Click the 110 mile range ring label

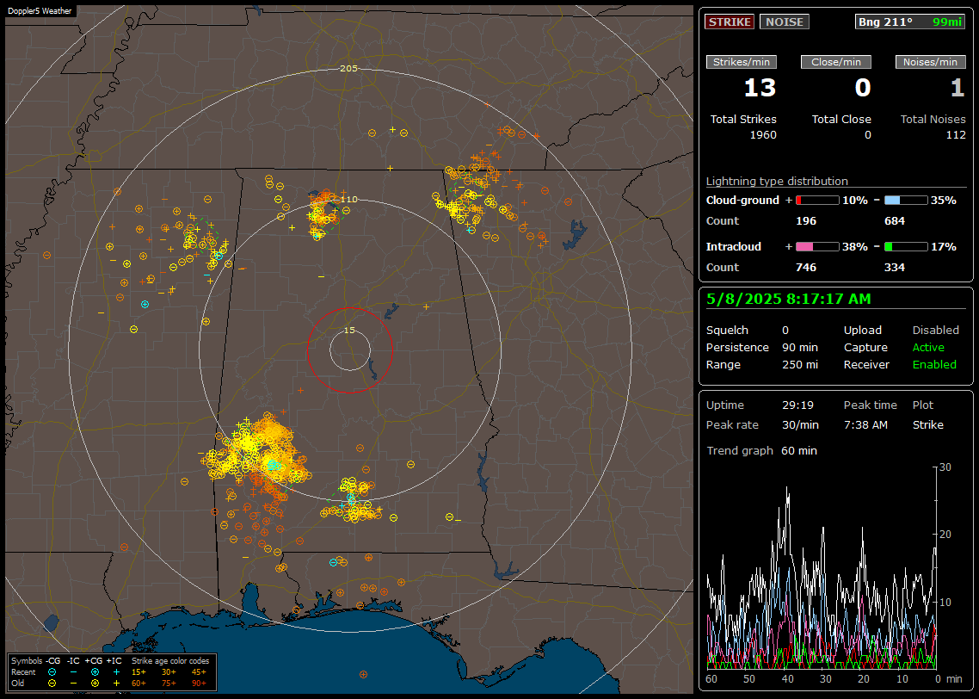349,199
